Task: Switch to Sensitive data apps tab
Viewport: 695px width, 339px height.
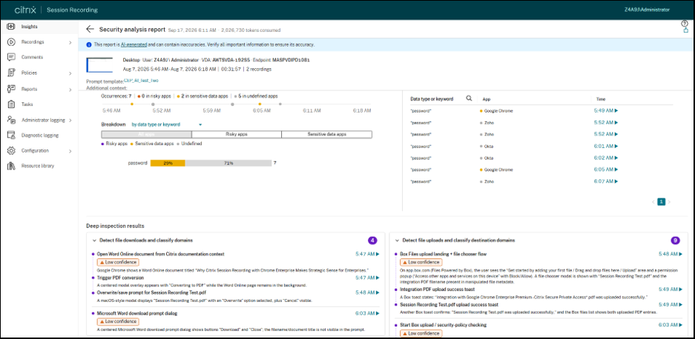Action: [x=326, y=134]
